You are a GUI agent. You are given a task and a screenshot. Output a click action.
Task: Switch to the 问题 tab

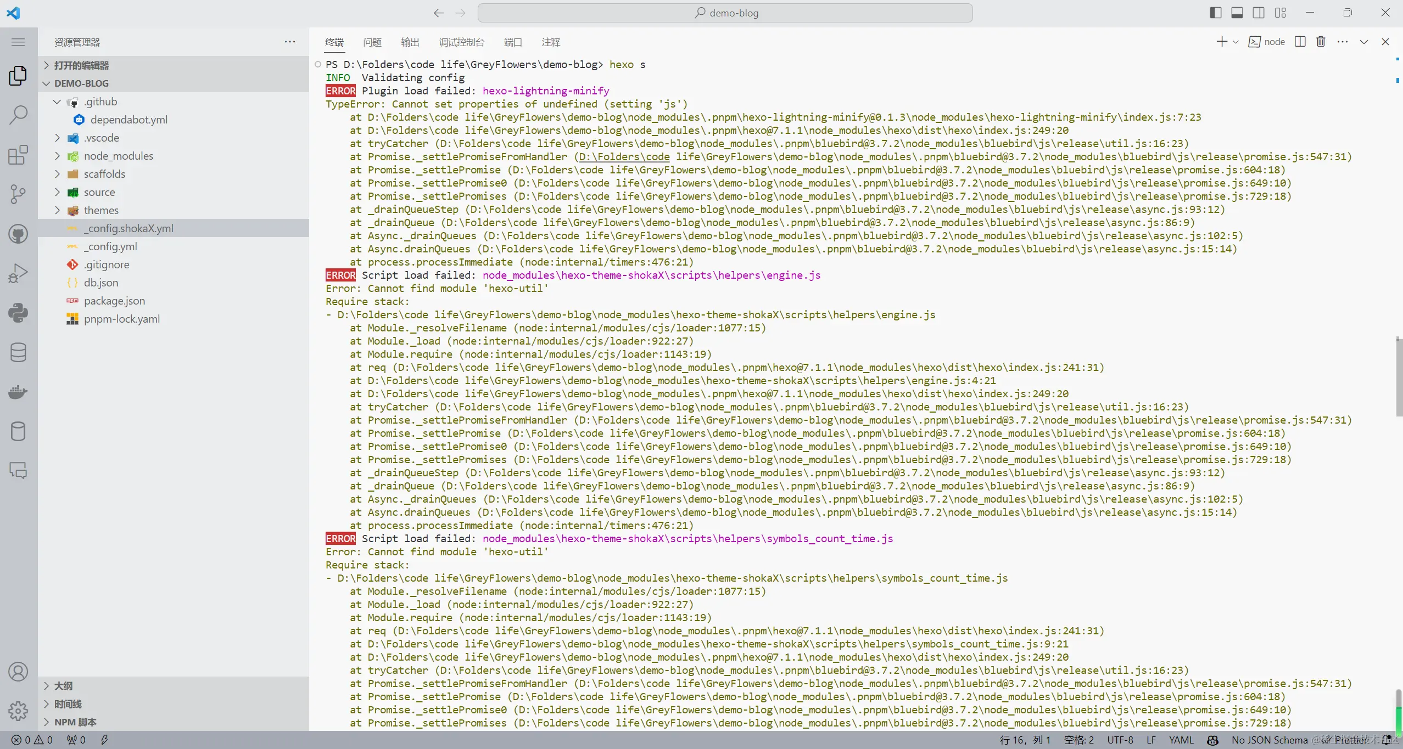(372, 42)
